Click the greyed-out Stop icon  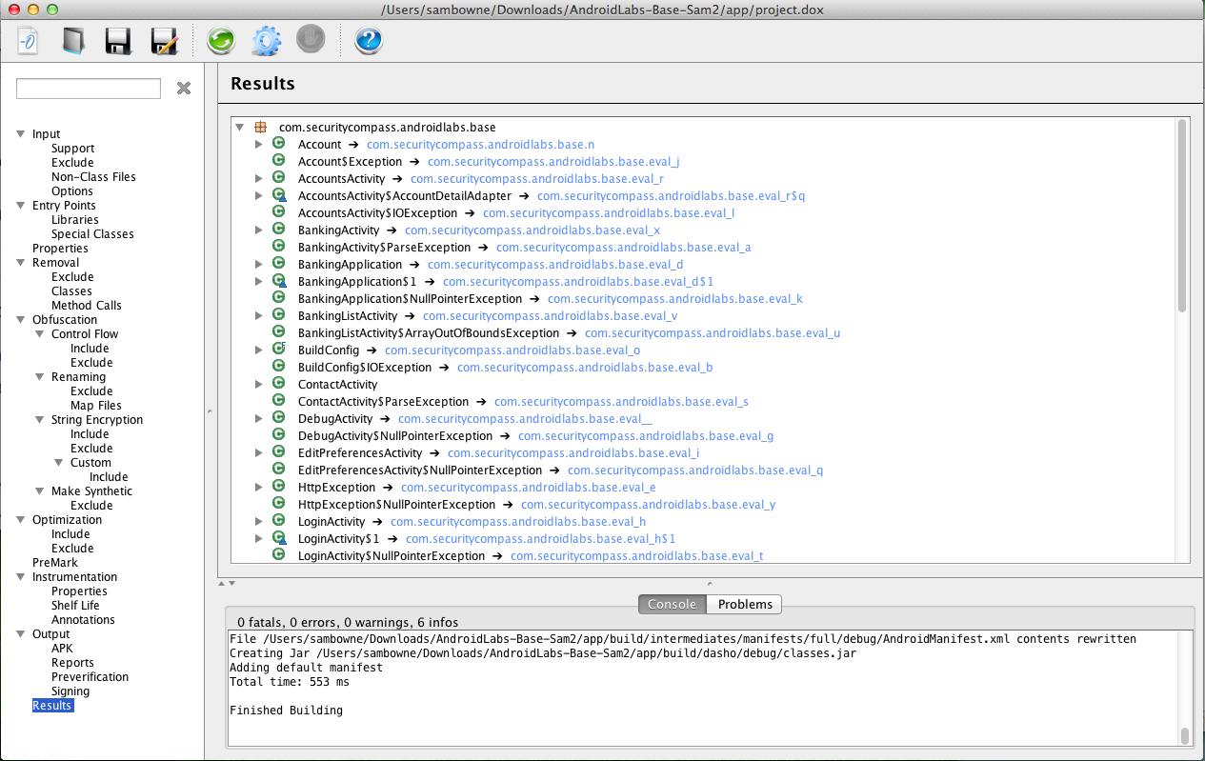[x=311, y=39]
